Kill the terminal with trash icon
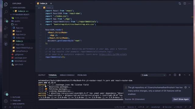 pos(180,75)
